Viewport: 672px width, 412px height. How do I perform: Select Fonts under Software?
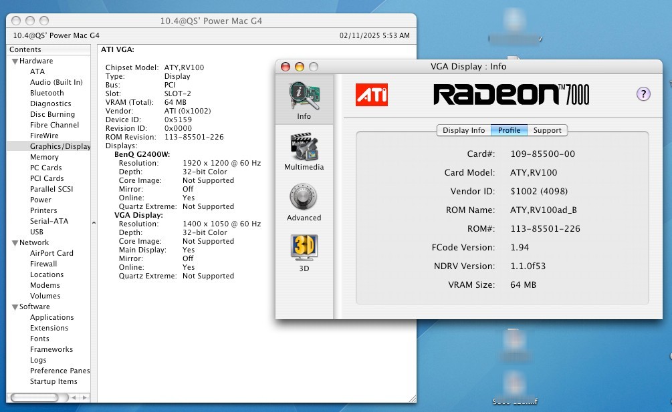pos(39,339)
